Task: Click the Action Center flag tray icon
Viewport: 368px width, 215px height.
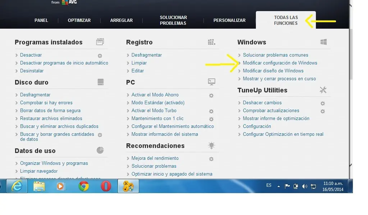Action: click(x=287, y=186)
